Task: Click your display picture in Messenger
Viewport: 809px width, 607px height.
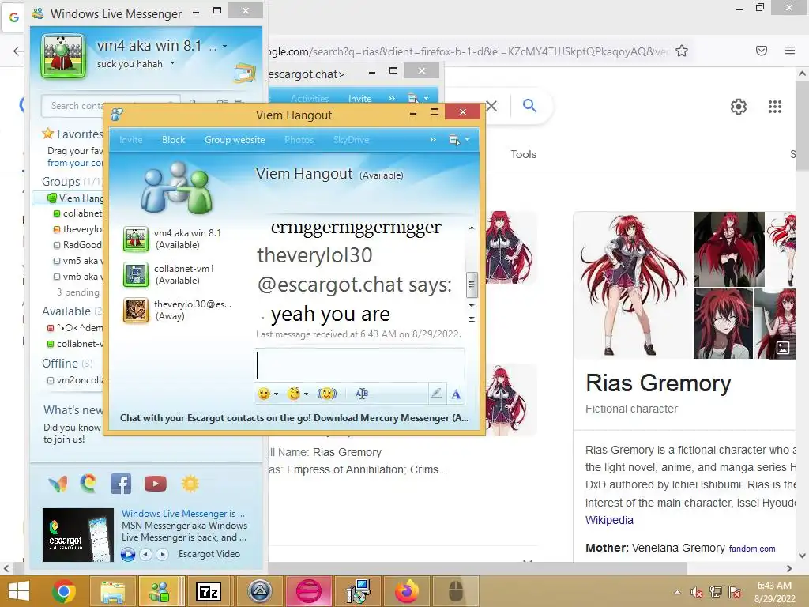Action: pyautogui.click(x=63, y=56)
